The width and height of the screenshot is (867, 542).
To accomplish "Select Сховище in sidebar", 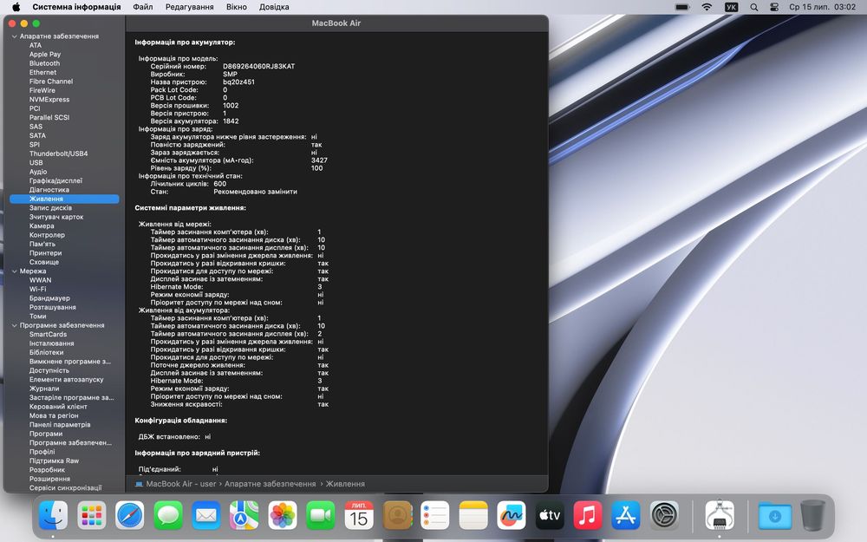I will tap(44, 262).
